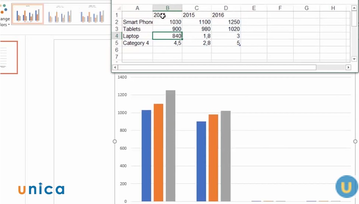Select the cell with value 900
Image resolution: width=359 pixels, height=204 pixels.
pos(167,29)
